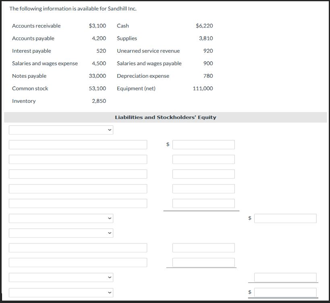Image resolution: width=330 pixels, height=303 pixels.
Task: Click the 'Accounts receivable' label
Action: point(36,26)
